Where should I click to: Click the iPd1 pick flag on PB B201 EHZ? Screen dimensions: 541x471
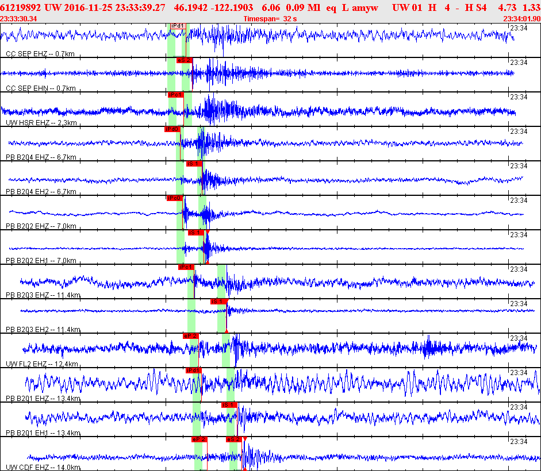[x=194, y=370]
